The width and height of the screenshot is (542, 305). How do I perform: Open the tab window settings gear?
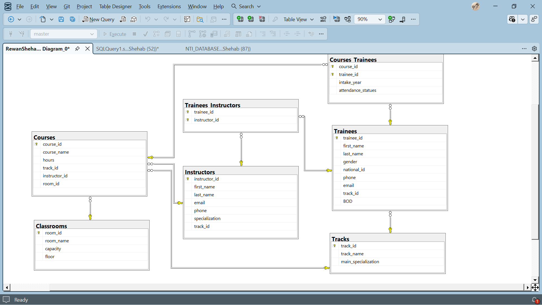(x=534, y=49)
